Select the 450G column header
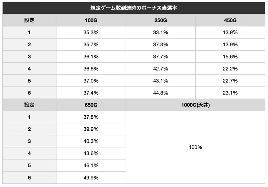The height and width of the screenshot is (187, 268). click(x=230, y=20)
